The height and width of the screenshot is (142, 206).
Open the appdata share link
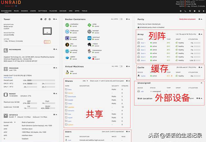pyautogui.click(x=71, y=107)
